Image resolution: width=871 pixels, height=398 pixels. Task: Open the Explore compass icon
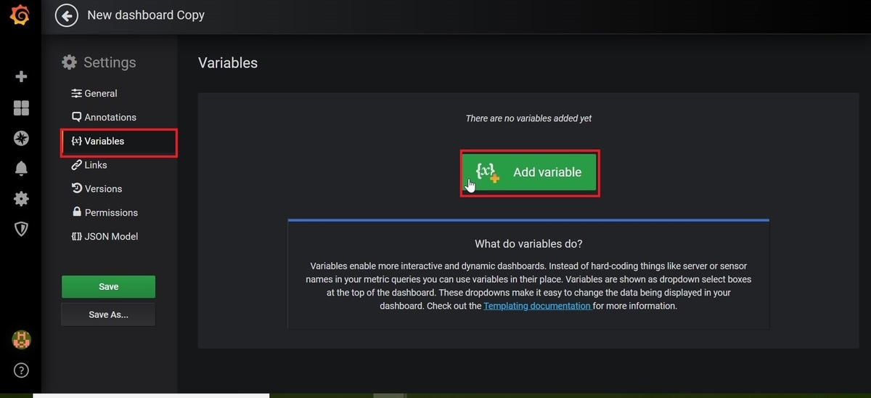click(x=21, y=139)
